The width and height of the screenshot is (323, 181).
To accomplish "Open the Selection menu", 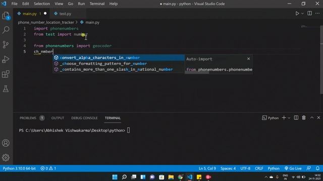I will tap(42, 4).
